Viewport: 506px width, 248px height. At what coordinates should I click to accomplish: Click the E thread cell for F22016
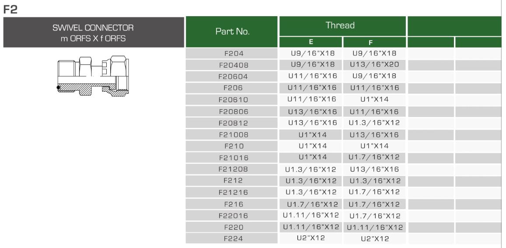click(311, 215)
